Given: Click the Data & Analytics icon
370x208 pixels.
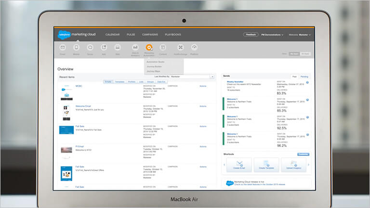Looking at the screenshot, I should pyautogui.click(x=135, y=48).
